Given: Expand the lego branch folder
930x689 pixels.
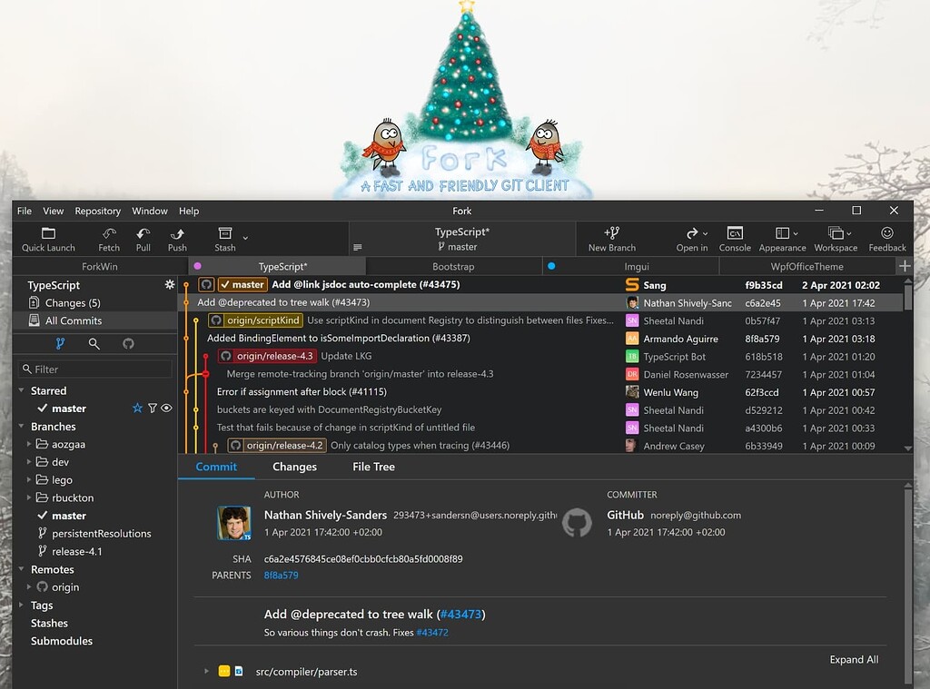Looking at the screenshot, I should pyautogui.click(x=28, y=479).
